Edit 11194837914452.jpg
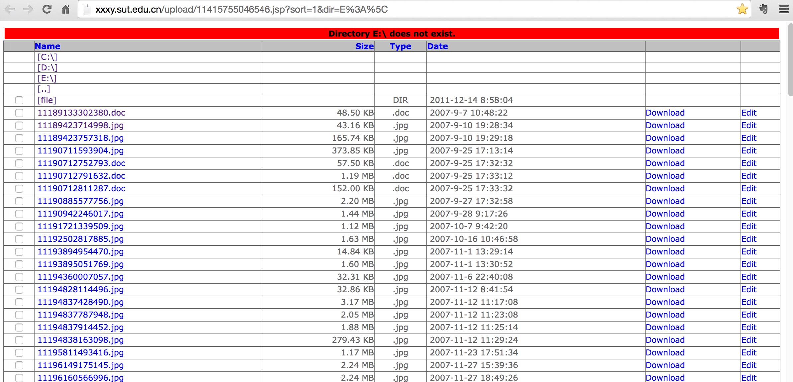 click(x=749, y=327)
